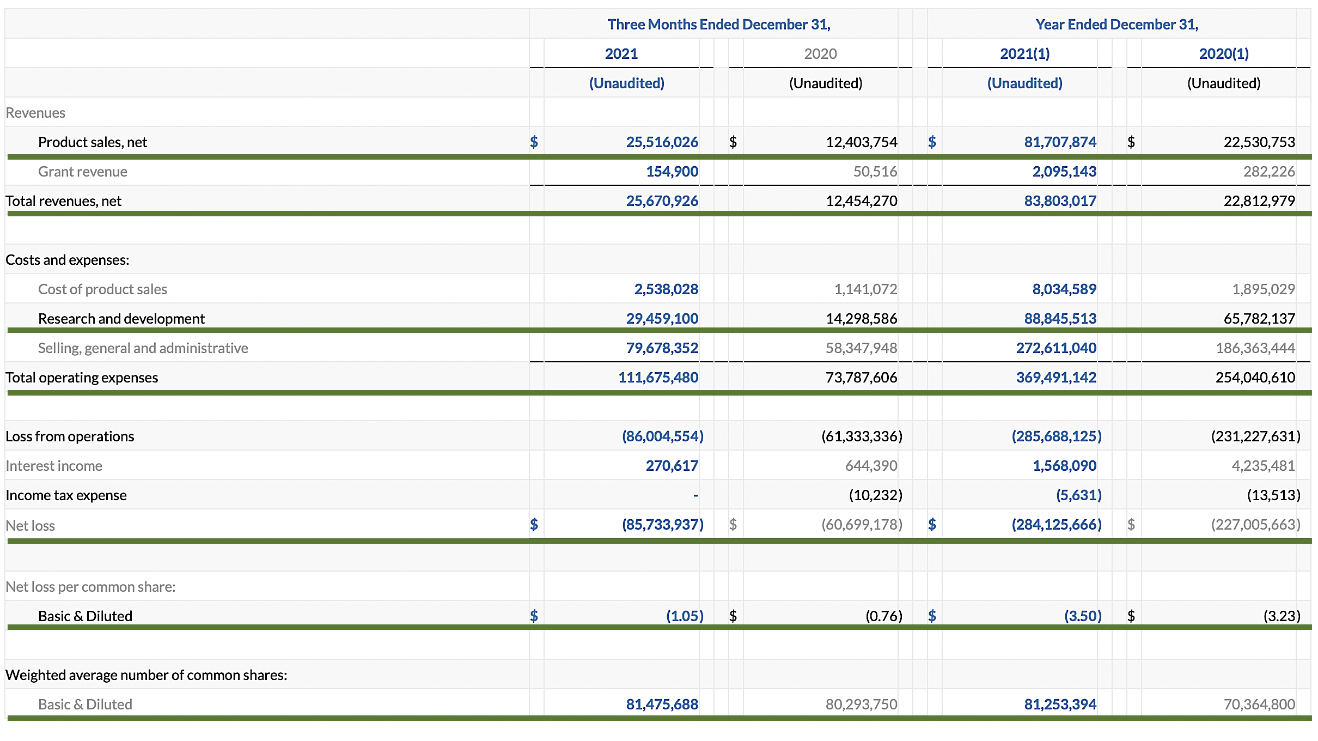Select Total operating expenses label
The image size is (1318, 741).
(82, 378)
